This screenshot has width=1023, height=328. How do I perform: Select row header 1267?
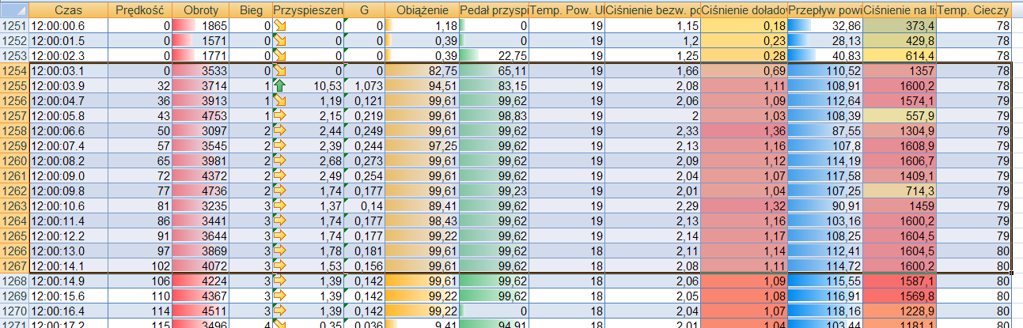click(14, 264)
